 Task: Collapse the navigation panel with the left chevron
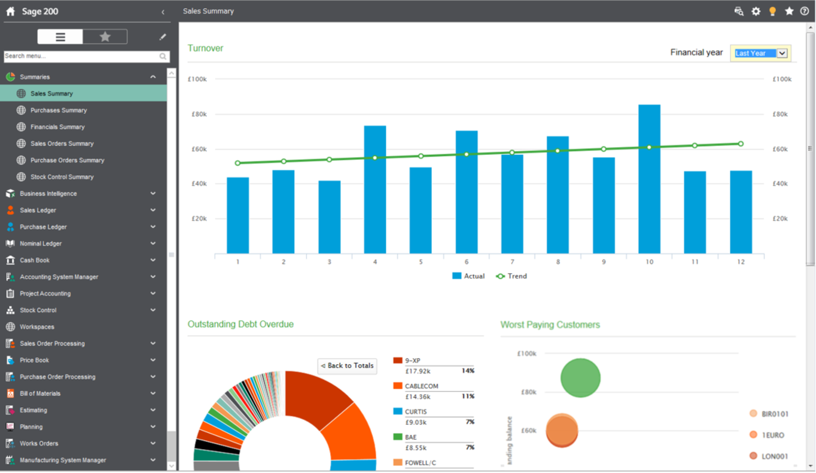point(163,12)
